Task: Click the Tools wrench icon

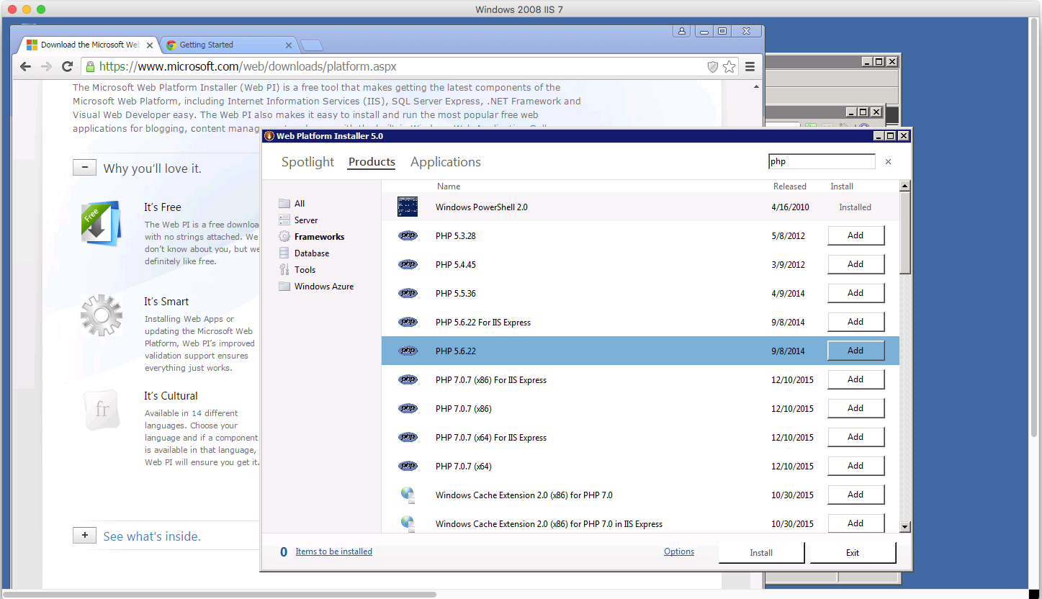Action: (284, 270)
